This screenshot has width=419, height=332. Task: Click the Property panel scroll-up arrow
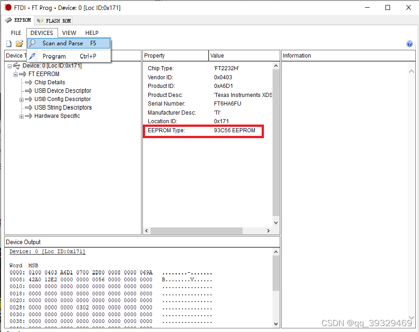[276, 66]
